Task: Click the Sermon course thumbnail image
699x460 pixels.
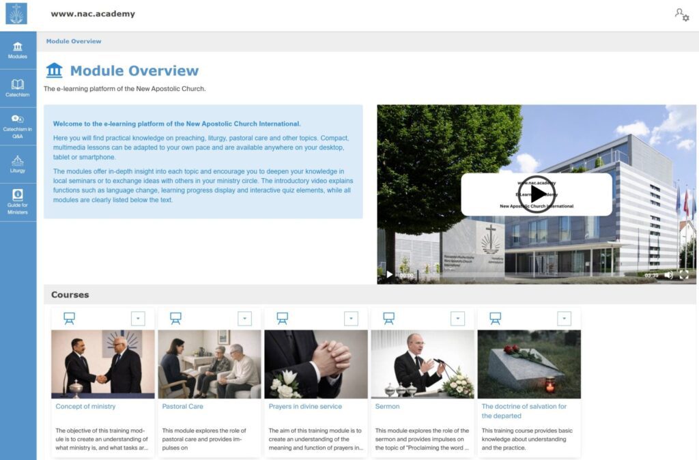Action: point(423,364)
